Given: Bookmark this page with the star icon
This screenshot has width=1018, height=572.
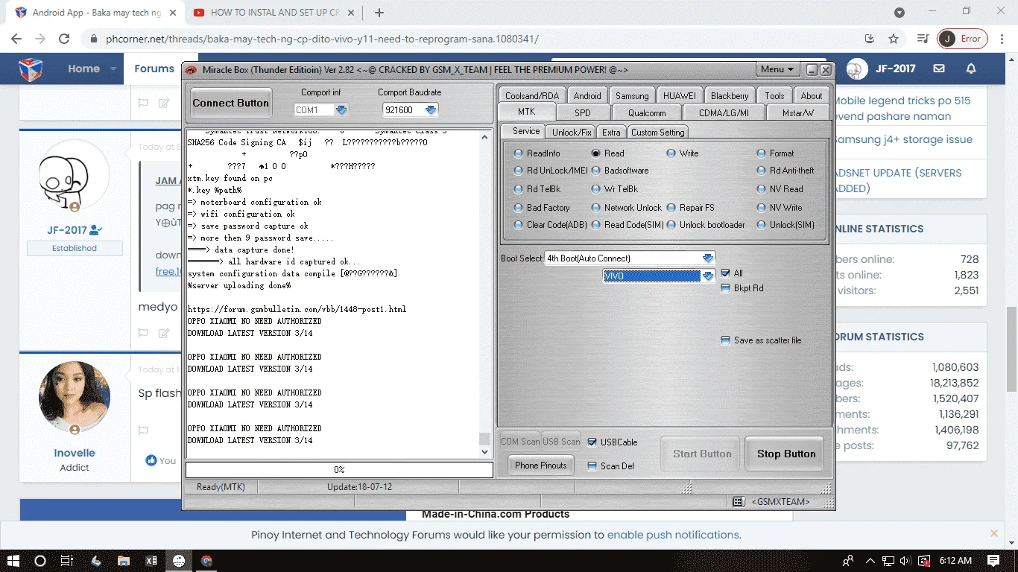Looking at the screenshot, I should point(894,39).
